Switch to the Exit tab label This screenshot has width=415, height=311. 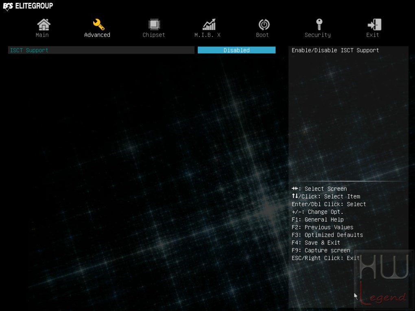tap(372, 35)
